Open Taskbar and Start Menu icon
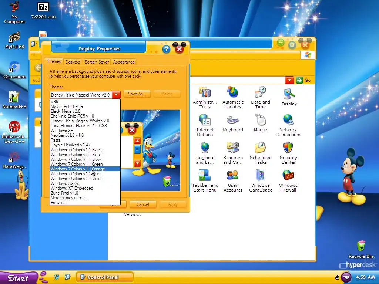 tap(205, 181)
